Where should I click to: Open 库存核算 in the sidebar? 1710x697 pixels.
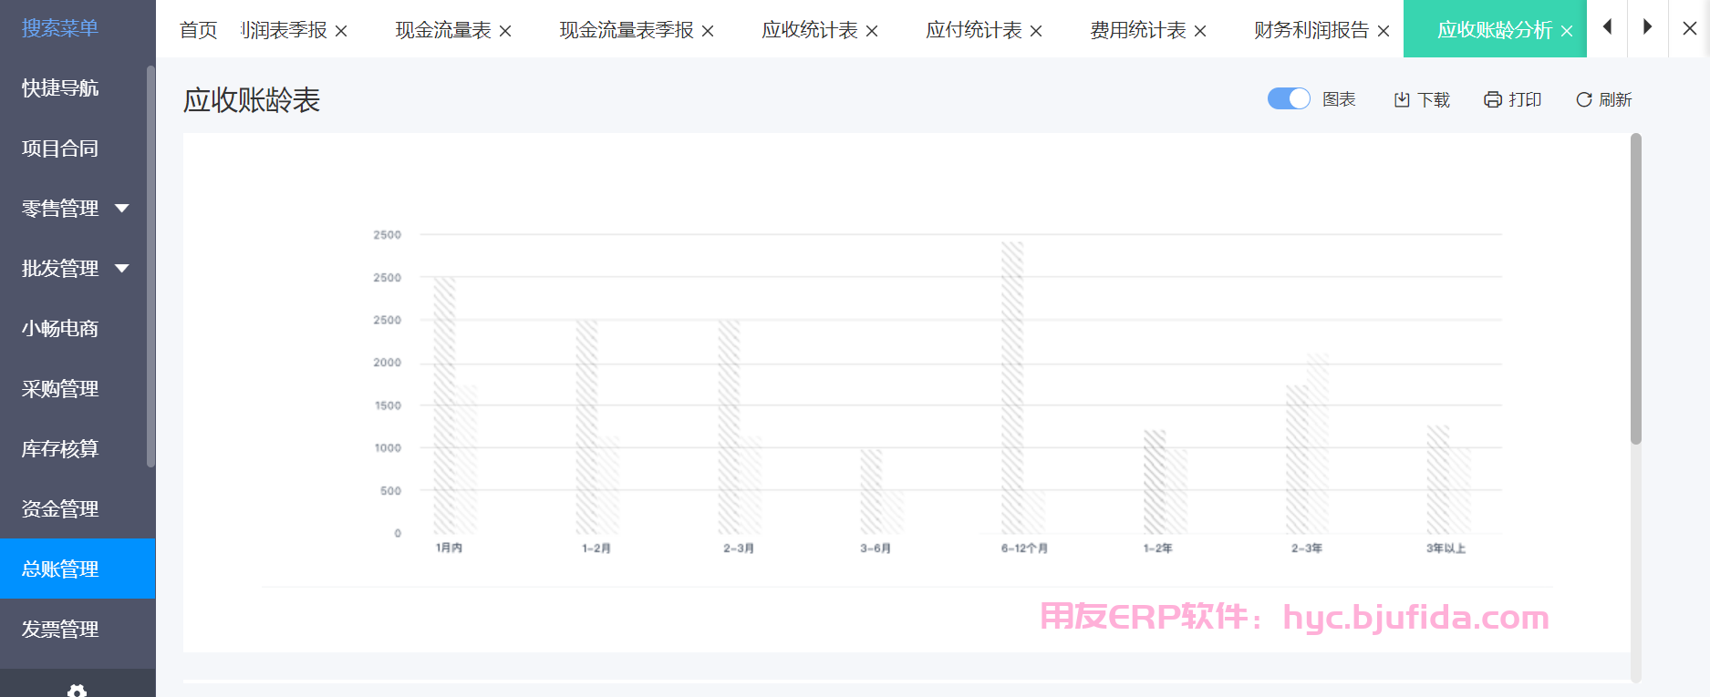tap(60, 449)
